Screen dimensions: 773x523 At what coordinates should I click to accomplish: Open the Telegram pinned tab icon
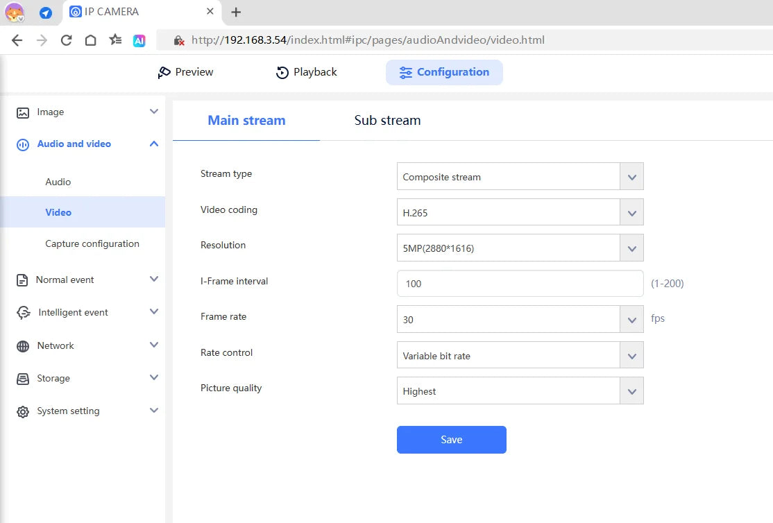[x=46, y=12]
